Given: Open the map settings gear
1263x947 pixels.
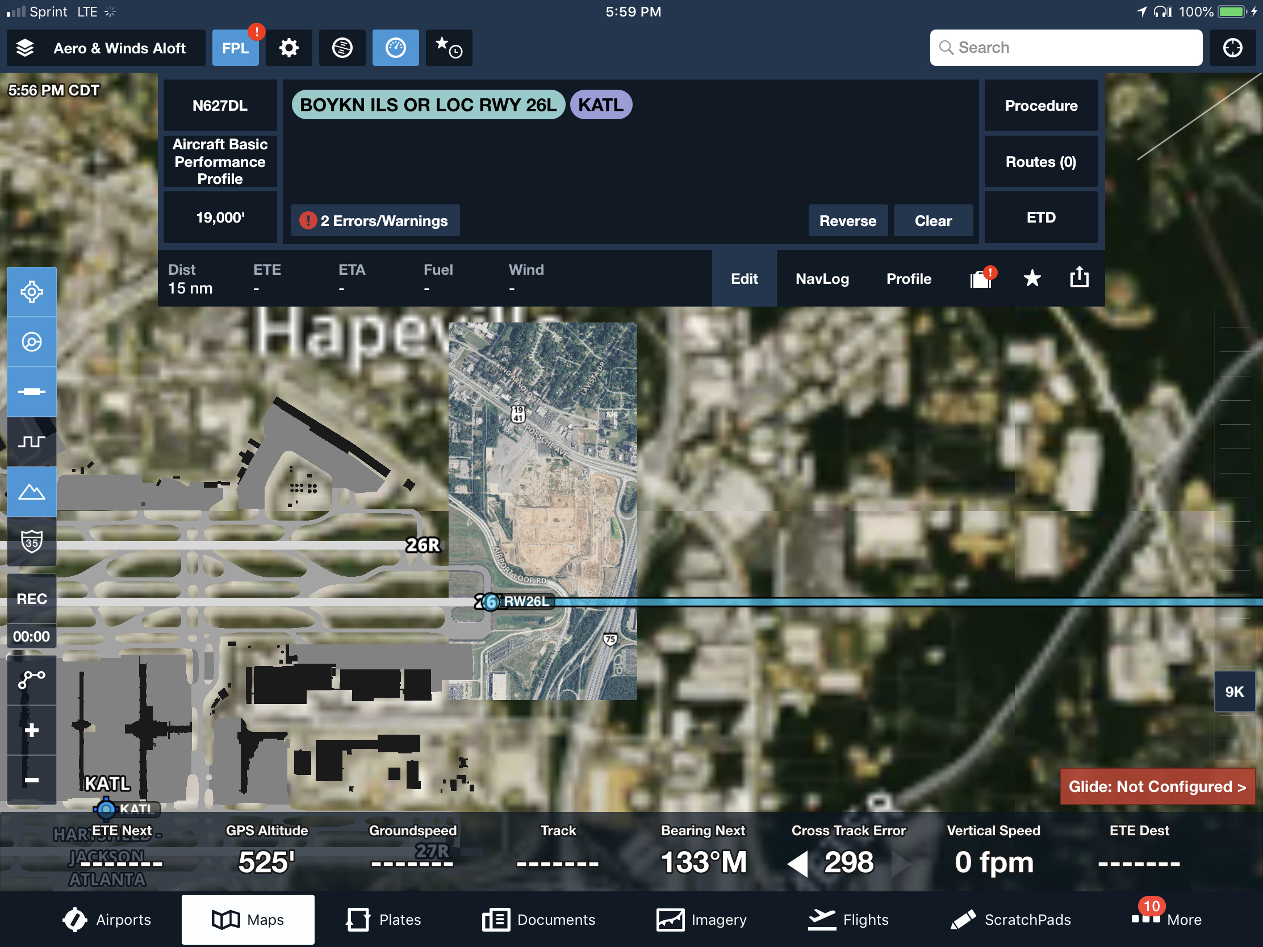Looking at the screenshot, I should [x=288, y=48].
